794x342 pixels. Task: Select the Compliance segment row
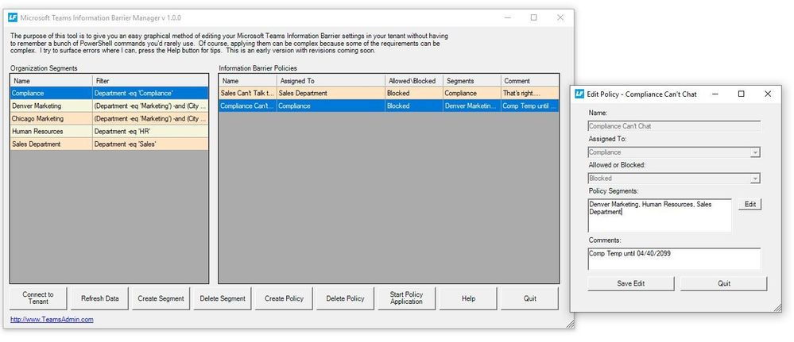click(109, 93)
